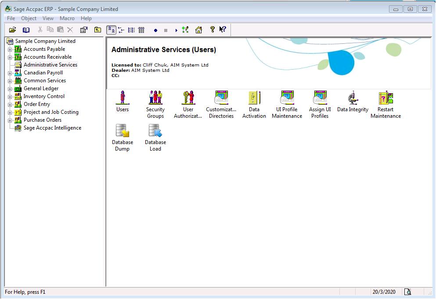This screenshot has width=436, height=299.
Task: Expand the Accounts Payable tree node
Action: 10,49
